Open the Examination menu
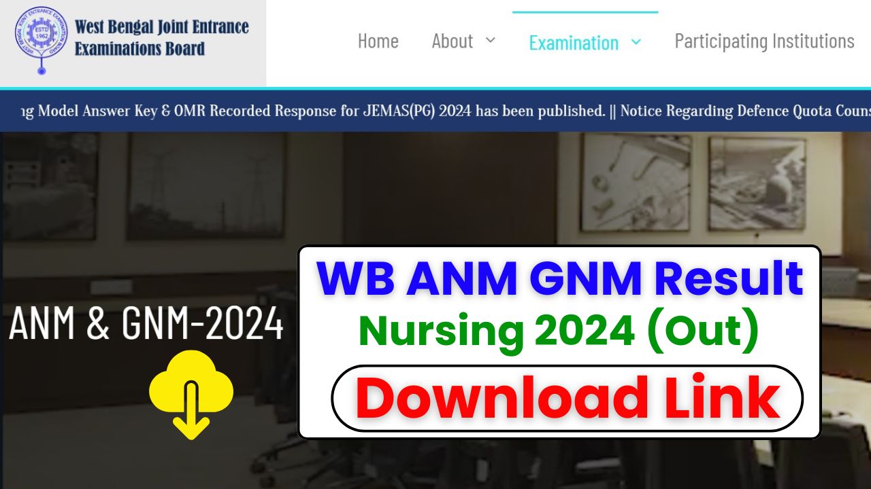 coord(574,43)
